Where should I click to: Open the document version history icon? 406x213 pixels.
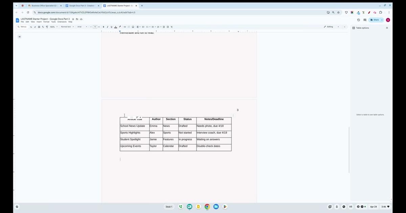coord(358,20)
